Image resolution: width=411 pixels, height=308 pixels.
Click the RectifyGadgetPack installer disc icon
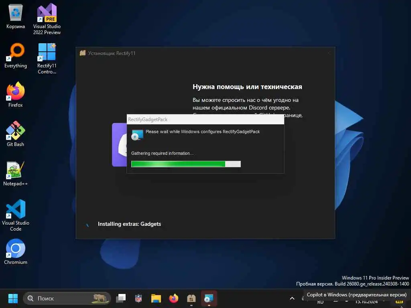[x=137, y=135]
